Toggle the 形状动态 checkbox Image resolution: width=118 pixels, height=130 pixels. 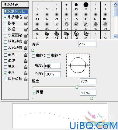[x=5, y=17]
